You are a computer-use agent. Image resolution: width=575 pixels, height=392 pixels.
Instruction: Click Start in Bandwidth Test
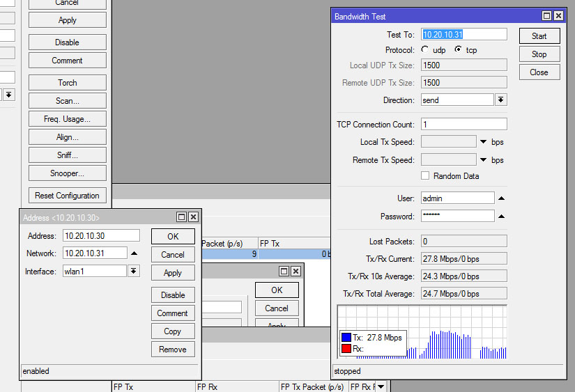[539, 36]
